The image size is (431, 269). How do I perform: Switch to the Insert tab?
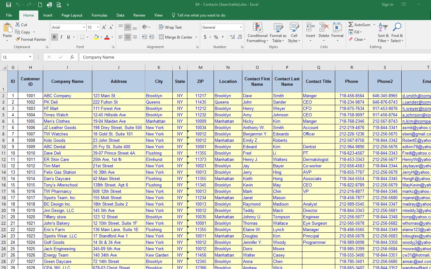point(48,15)
